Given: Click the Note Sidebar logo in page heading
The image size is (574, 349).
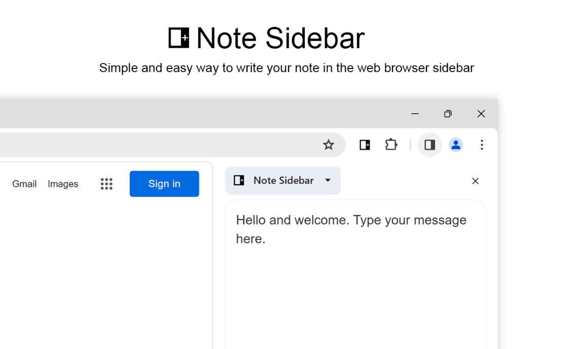Looking at the screenshot, I should tap(178, 38).
